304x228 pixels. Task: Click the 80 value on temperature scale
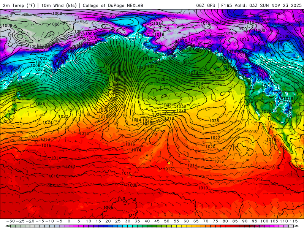click(225, 221)
